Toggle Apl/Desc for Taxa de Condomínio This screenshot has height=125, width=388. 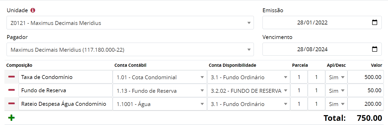click(336, 77)
